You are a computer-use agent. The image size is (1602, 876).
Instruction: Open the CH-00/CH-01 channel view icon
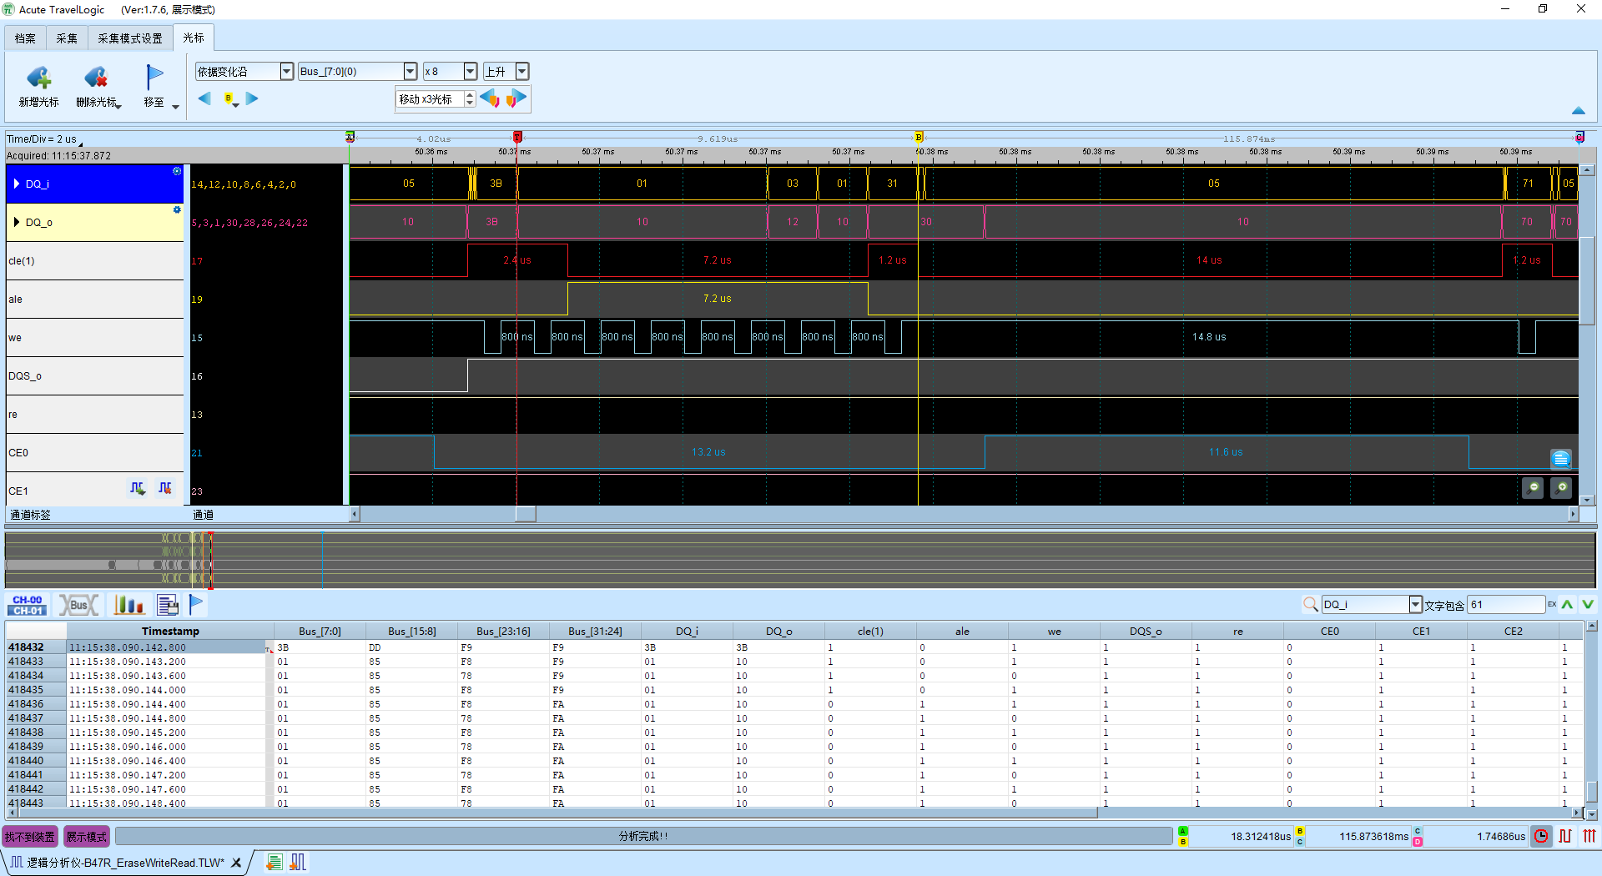coord(28,605)
